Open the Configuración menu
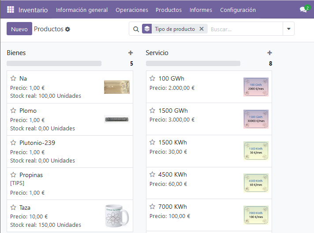This screenshot has height=233, width=314. (x=238, y=10)
